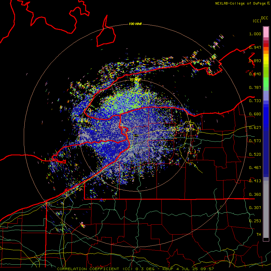Screen dimensions: 271x271
Task: Click the CORRELATION COEFFICIENT caption text
Action: [88, 269]
